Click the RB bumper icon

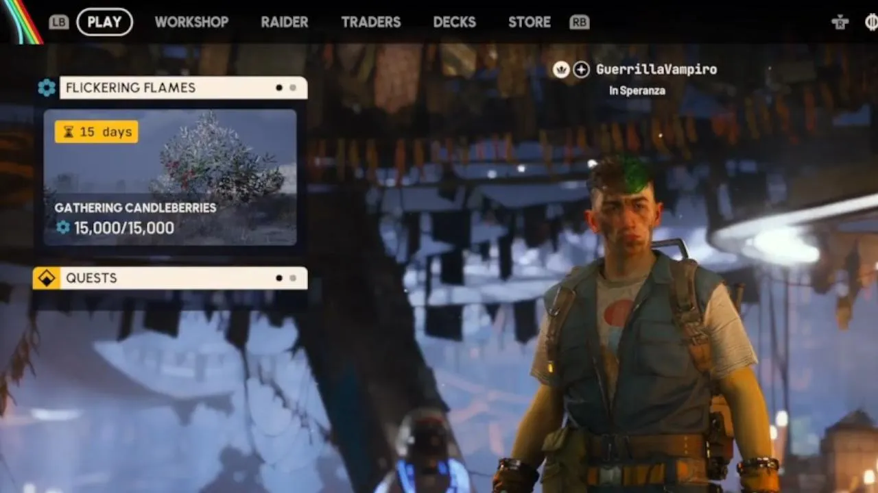(x=580, y=22)
